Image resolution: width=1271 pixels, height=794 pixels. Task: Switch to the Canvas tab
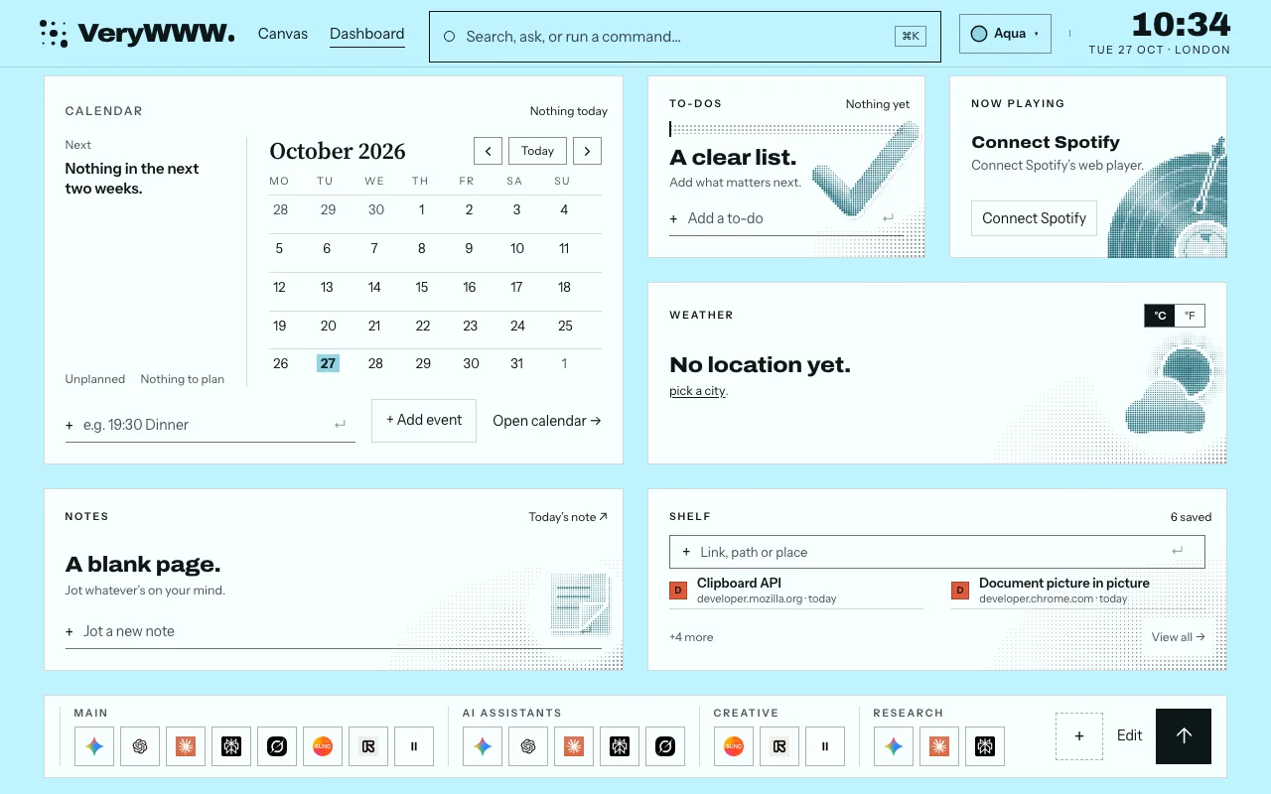point(283,34)
